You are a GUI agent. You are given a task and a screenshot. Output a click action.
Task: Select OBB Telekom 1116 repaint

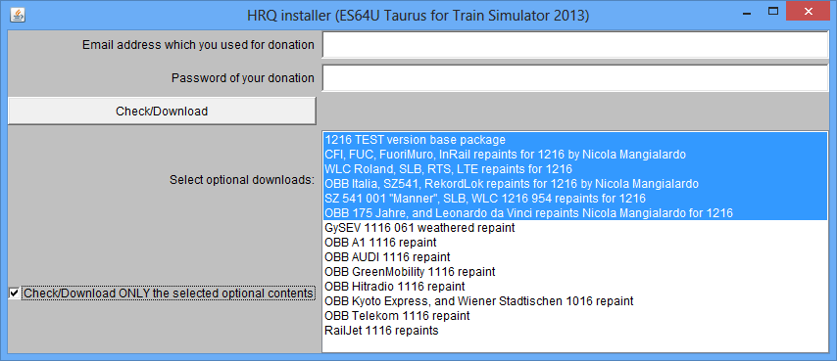coord(575,316)
